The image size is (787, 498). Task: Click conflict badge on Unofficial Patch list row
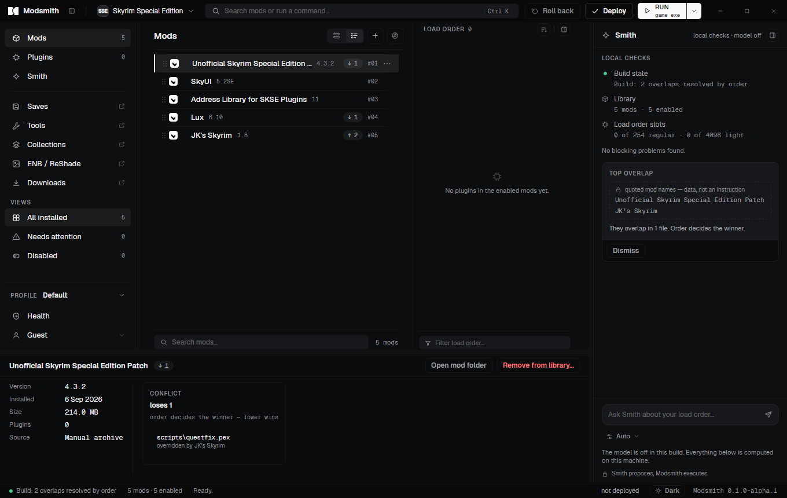(352, 64)
